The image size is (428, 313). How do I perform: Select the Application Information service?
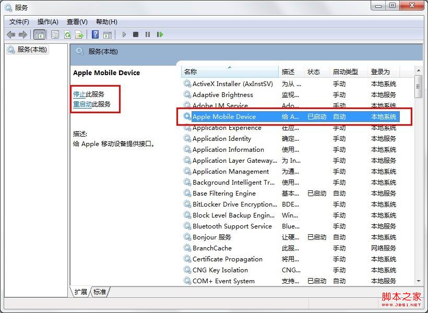click(290, 149)
